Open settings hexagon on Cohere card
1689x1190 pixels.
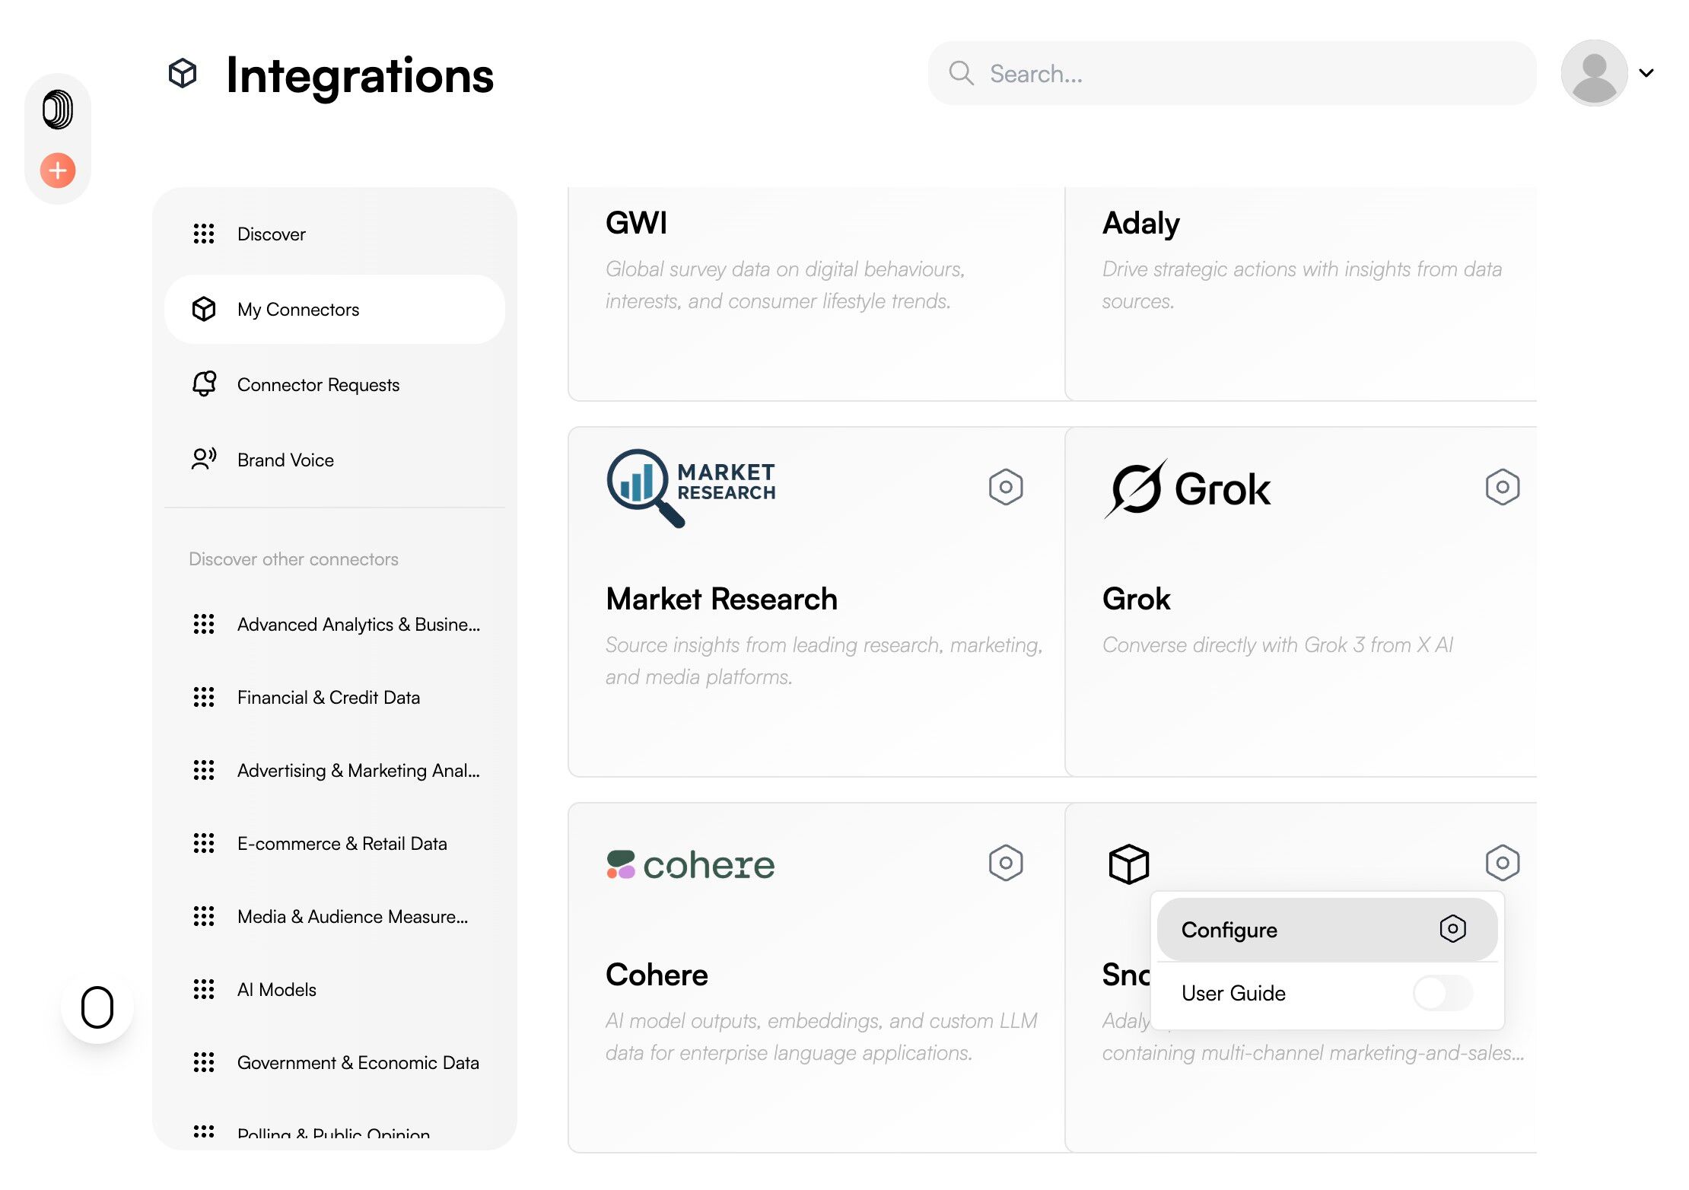[1005, 863]
